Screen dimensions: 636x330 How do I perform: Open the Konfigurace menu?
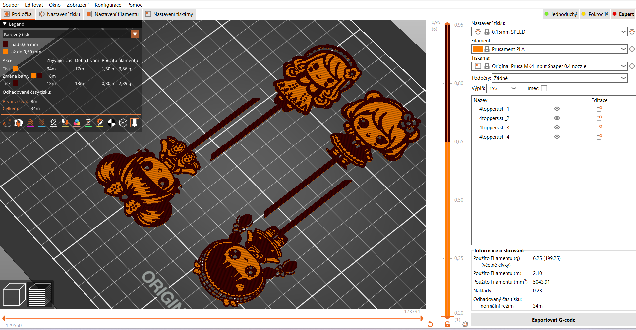tap(108, 5)
